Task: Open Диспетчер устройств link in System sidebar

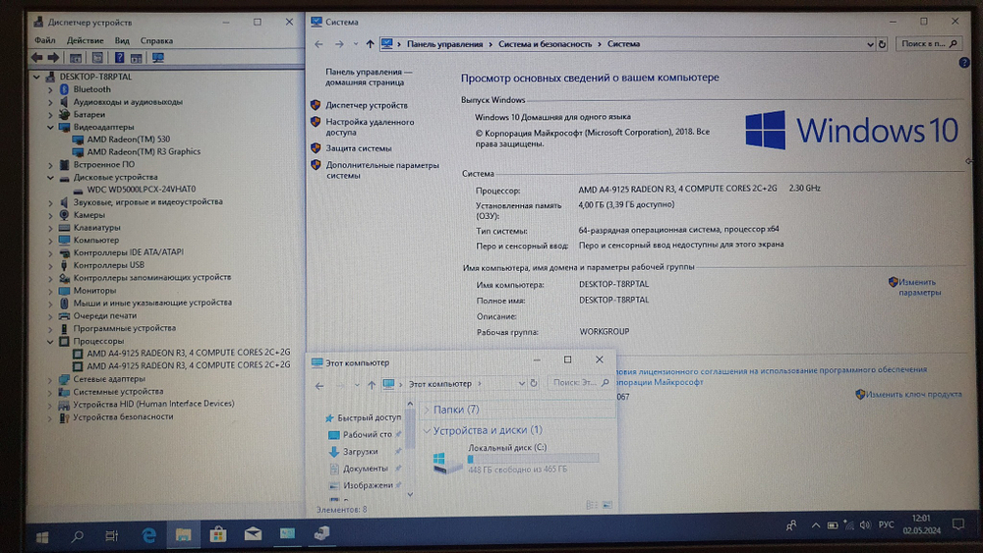Action: [x=366, y=105]
